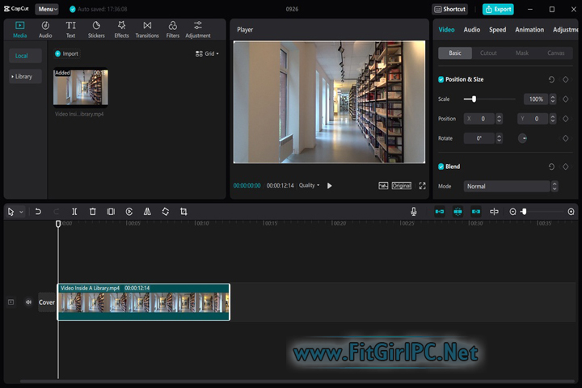This screenshot has width=582, height=388.
Task: Delete the selected clip with trash icon
Action: (x=92, y=212)
